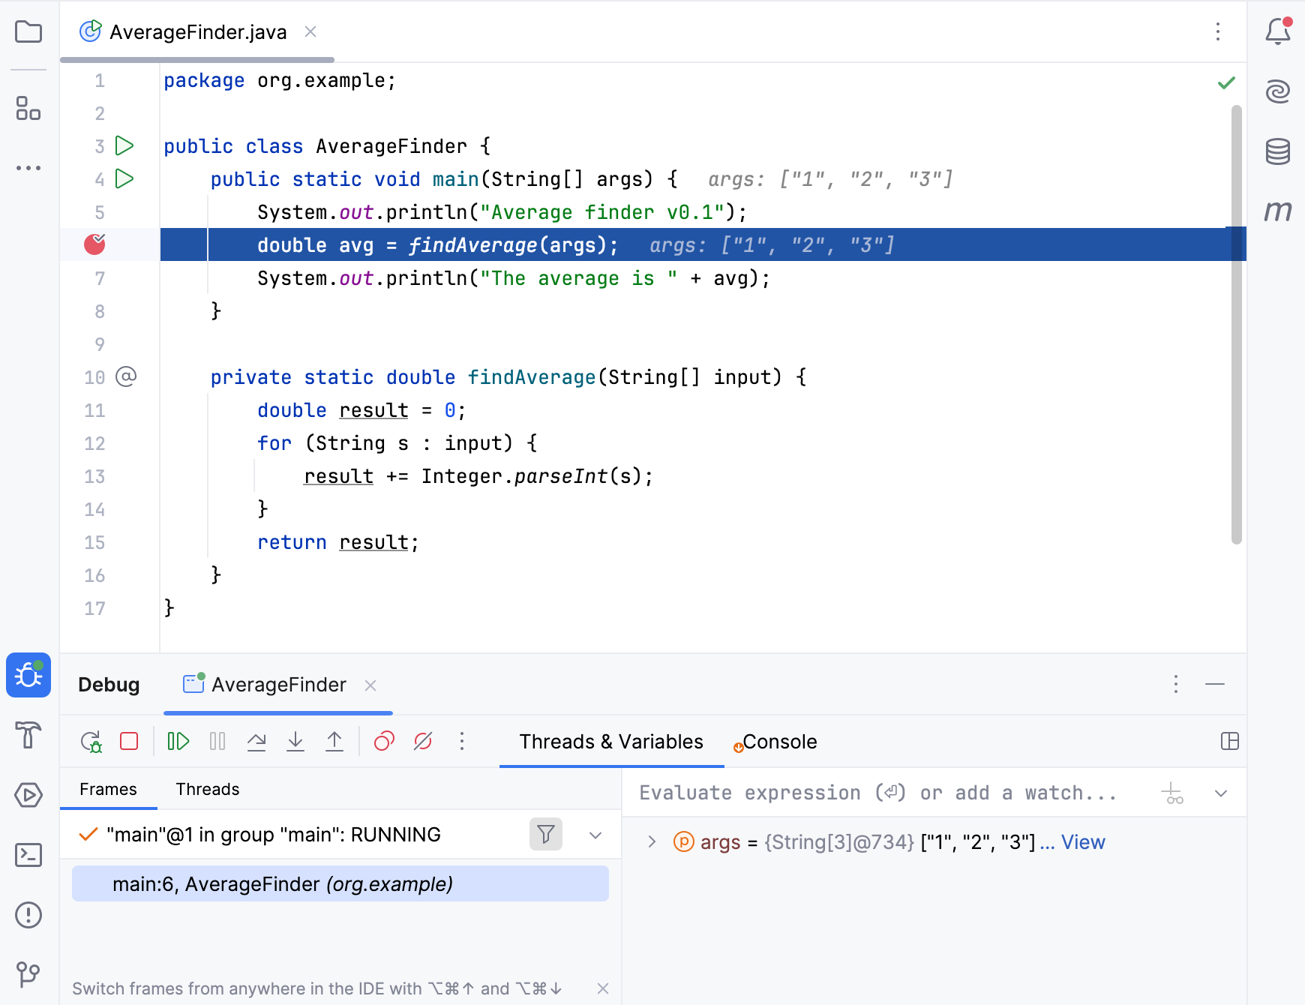Screen dimensions: 1305x1005
Task: Open the watches panel chevron dropdown
Action: [1221, 792]
